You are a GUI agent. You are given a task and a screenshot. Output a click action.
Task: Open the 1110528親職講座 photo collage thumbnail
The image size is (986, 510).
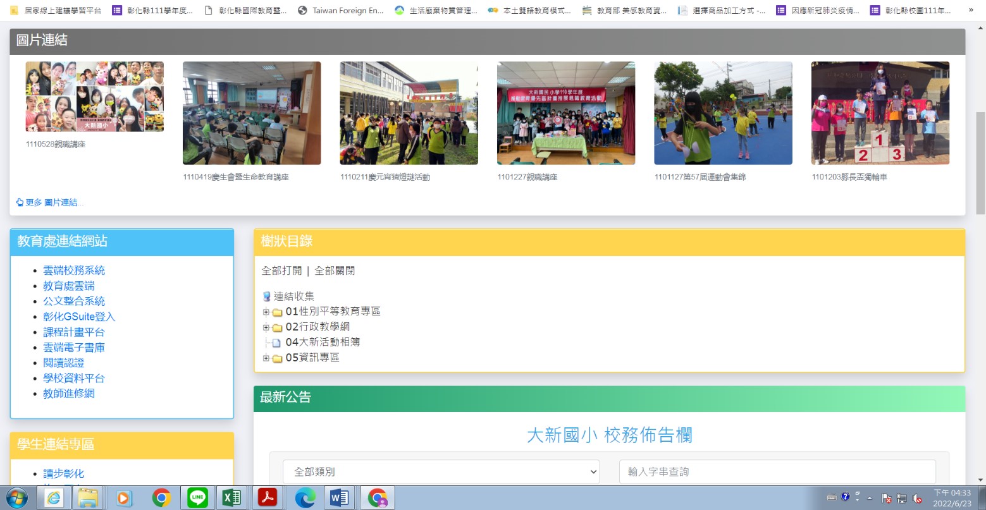(x=95, y=96)
